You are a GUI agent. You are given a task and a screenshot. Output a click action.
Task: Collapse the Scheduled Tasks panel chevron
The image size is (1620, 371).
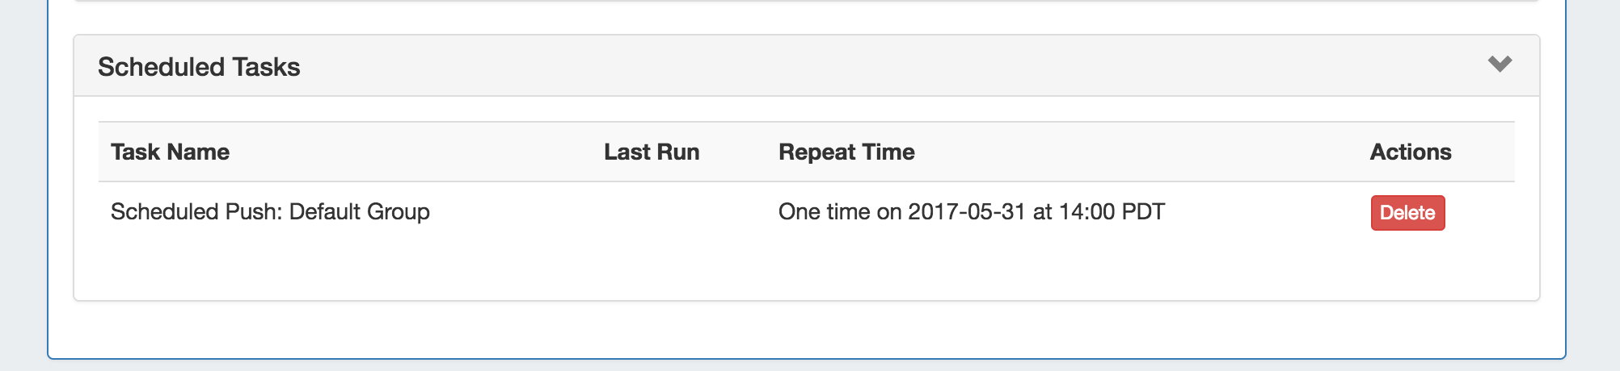click(1500, 65)
